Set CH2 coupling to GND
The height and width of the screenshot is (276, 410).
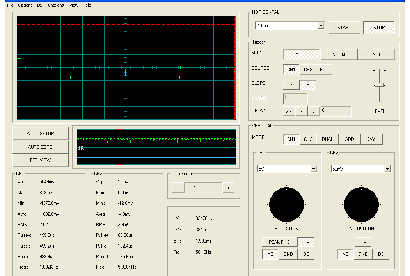tap(363, 254)
